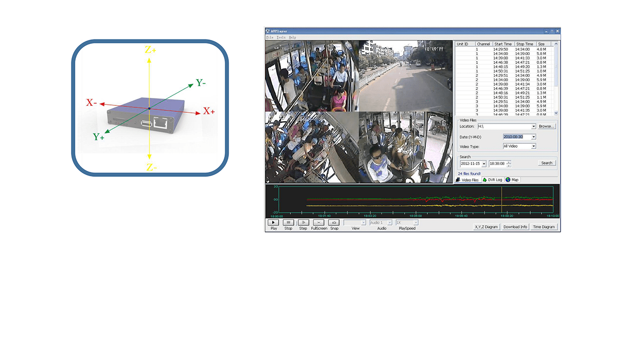Open the Date (Y-M-D) dropdown

tap(533, 137)
